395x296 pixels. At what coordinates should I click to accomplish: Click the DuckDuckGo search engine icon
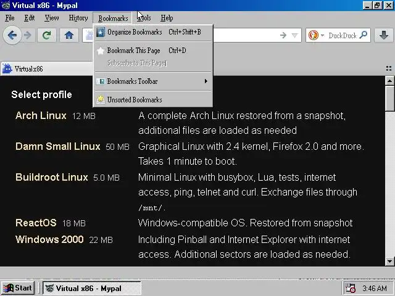(314, 35)
